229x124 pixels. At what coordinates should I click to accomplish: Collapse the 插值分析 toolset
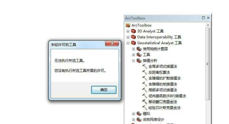tap(133, 61)
